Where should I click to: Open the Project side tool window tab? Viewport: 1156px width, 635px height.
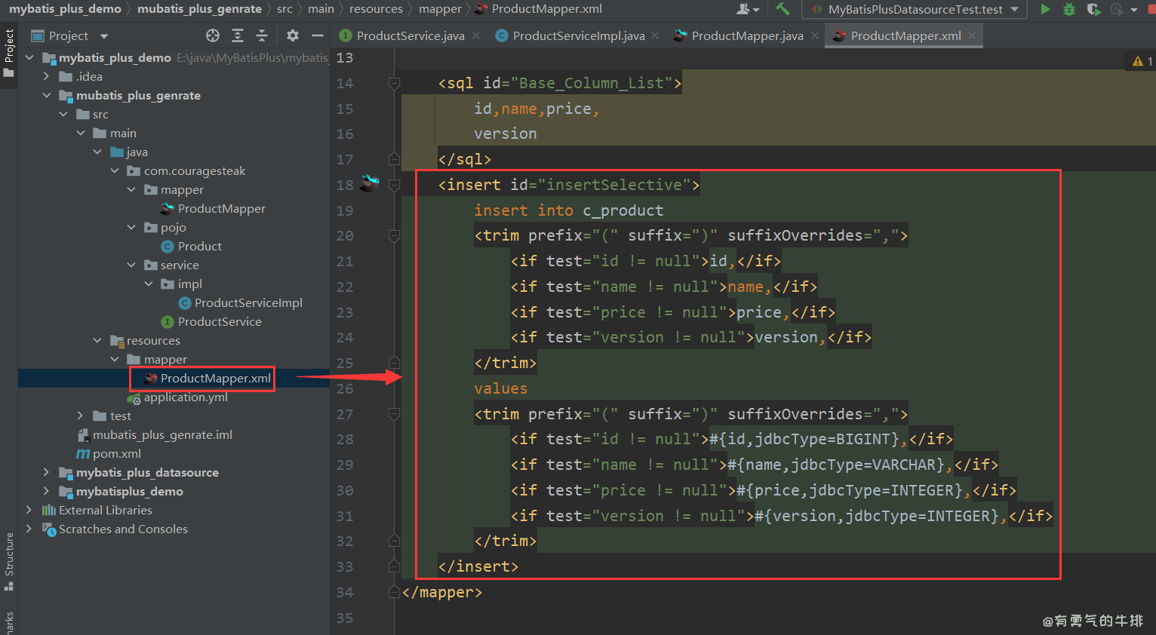point(9,53)
